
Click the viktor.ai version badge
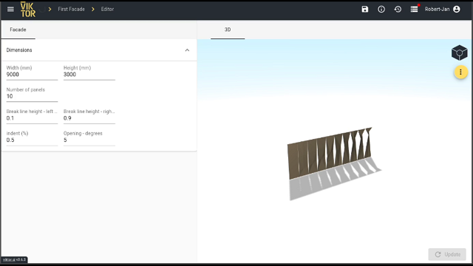15,259
